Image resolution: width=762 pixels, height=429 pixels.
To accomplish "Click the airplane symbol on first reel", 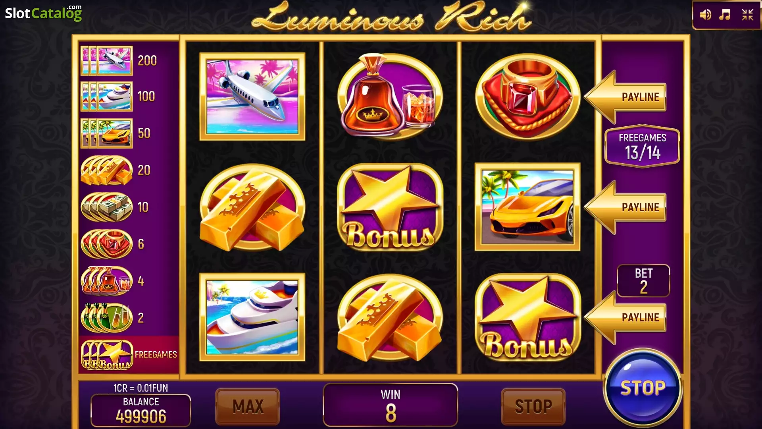I will [x=252, y=97].
